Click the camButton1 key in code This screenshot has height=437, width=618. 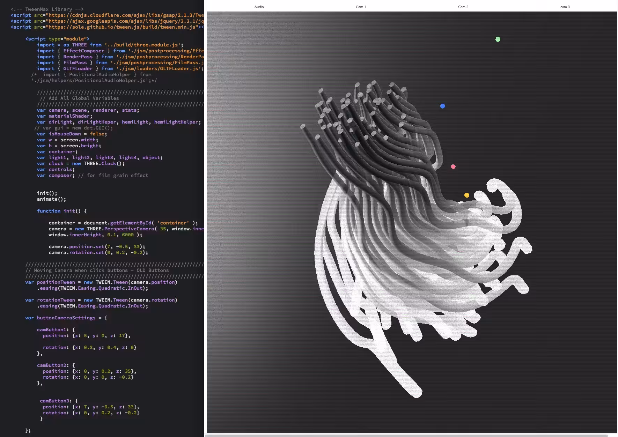click(x=53, y=329)
